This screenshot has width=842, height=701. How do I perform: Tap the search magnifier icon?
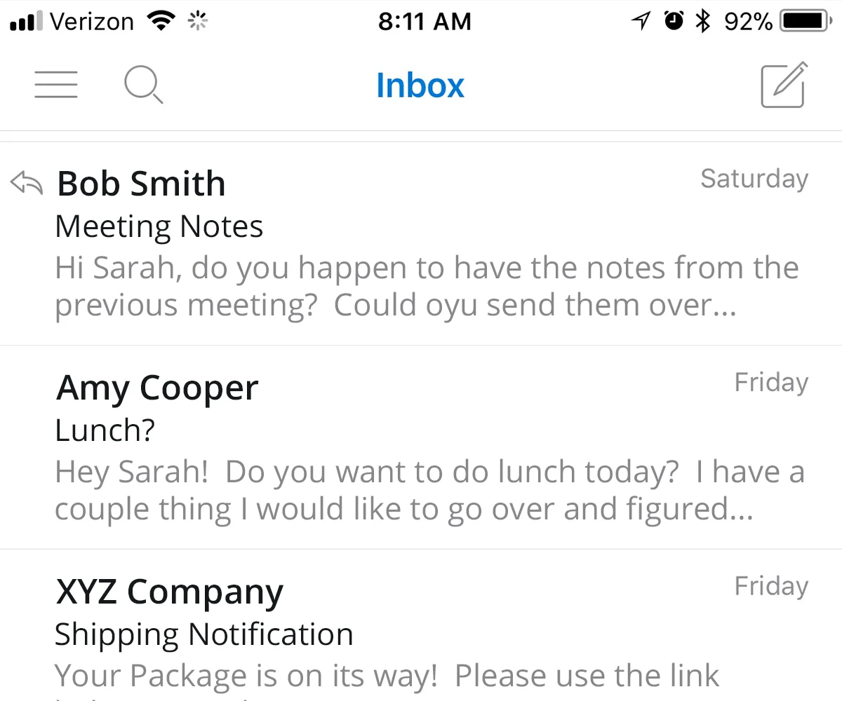(143, 86)
